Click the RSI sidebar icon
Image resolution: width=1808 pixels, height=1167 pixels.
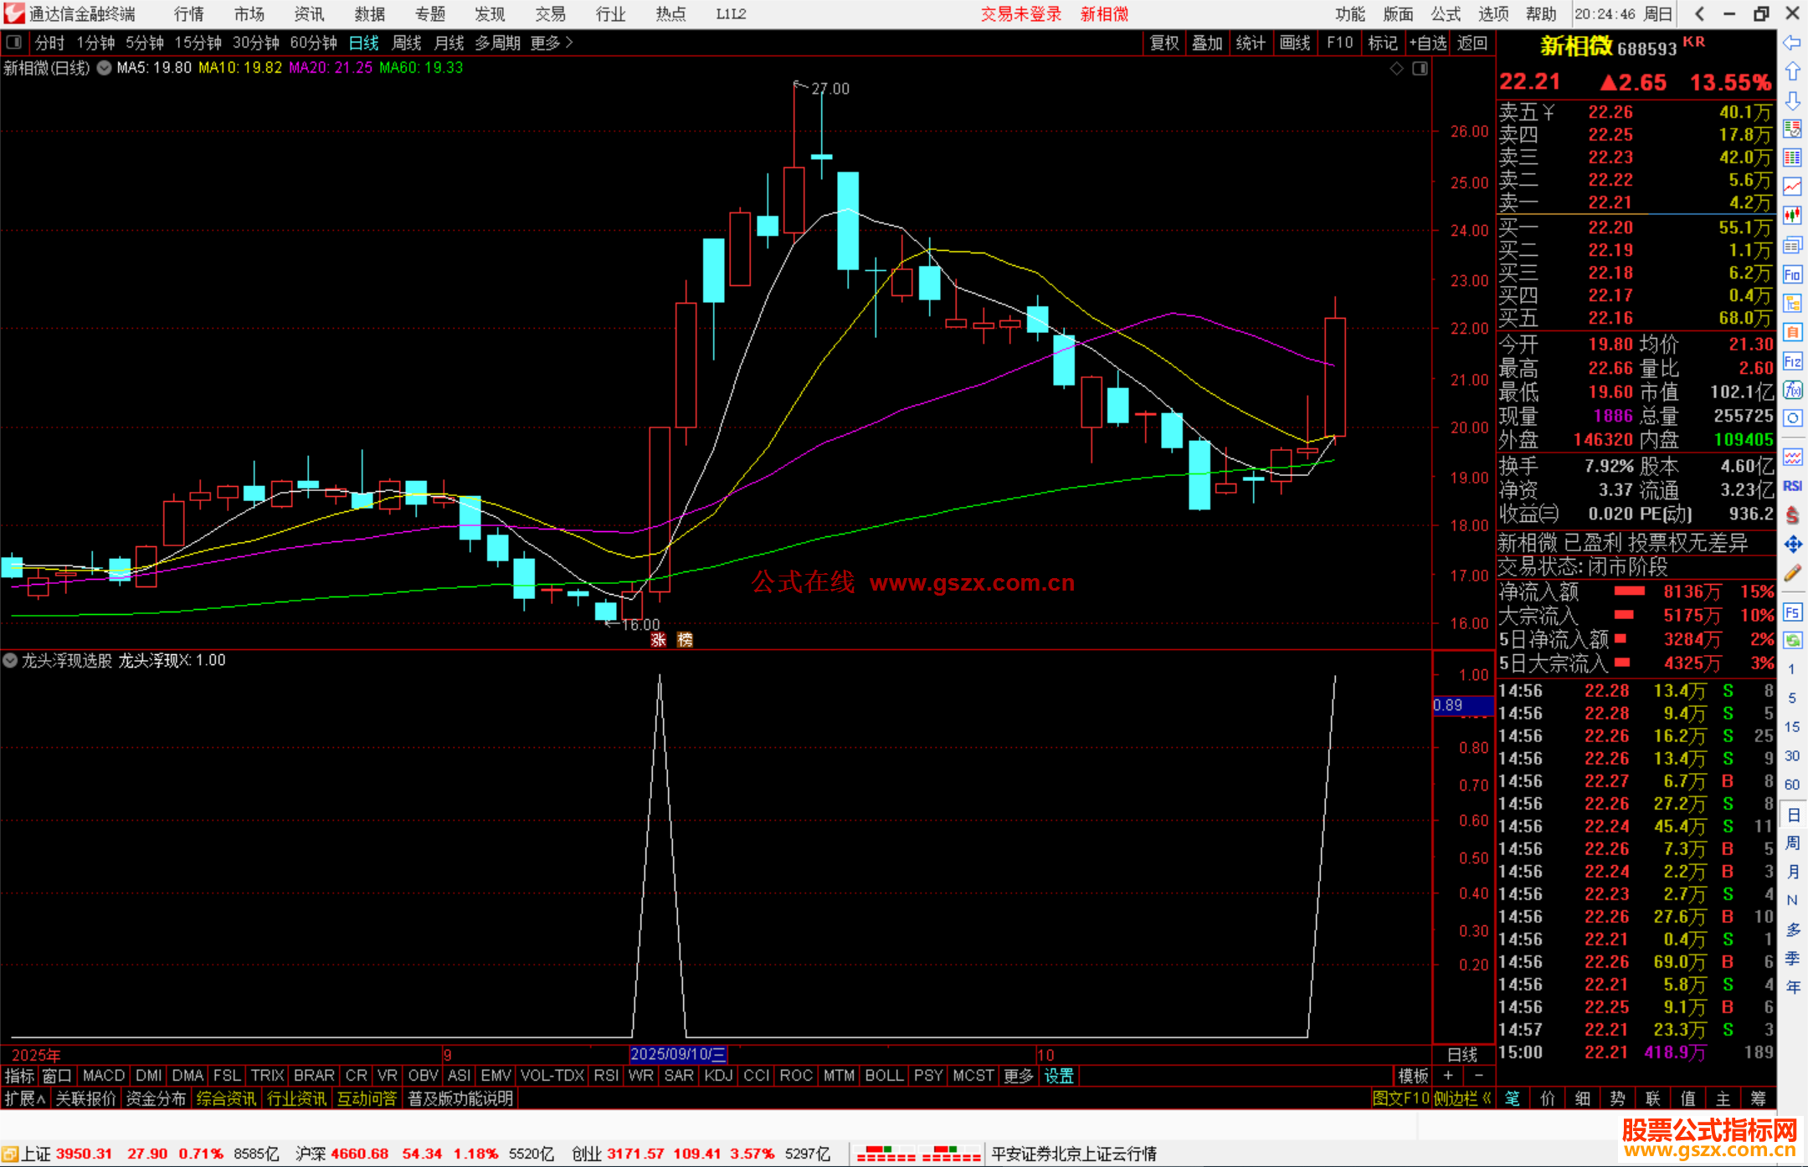1792,486
